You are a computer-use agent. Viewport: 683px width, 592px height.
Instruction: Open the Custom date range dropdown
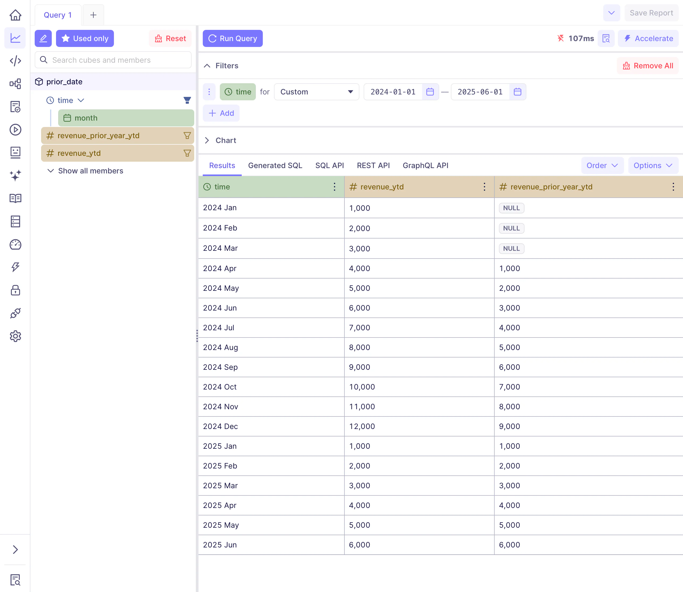pos(316,92)
